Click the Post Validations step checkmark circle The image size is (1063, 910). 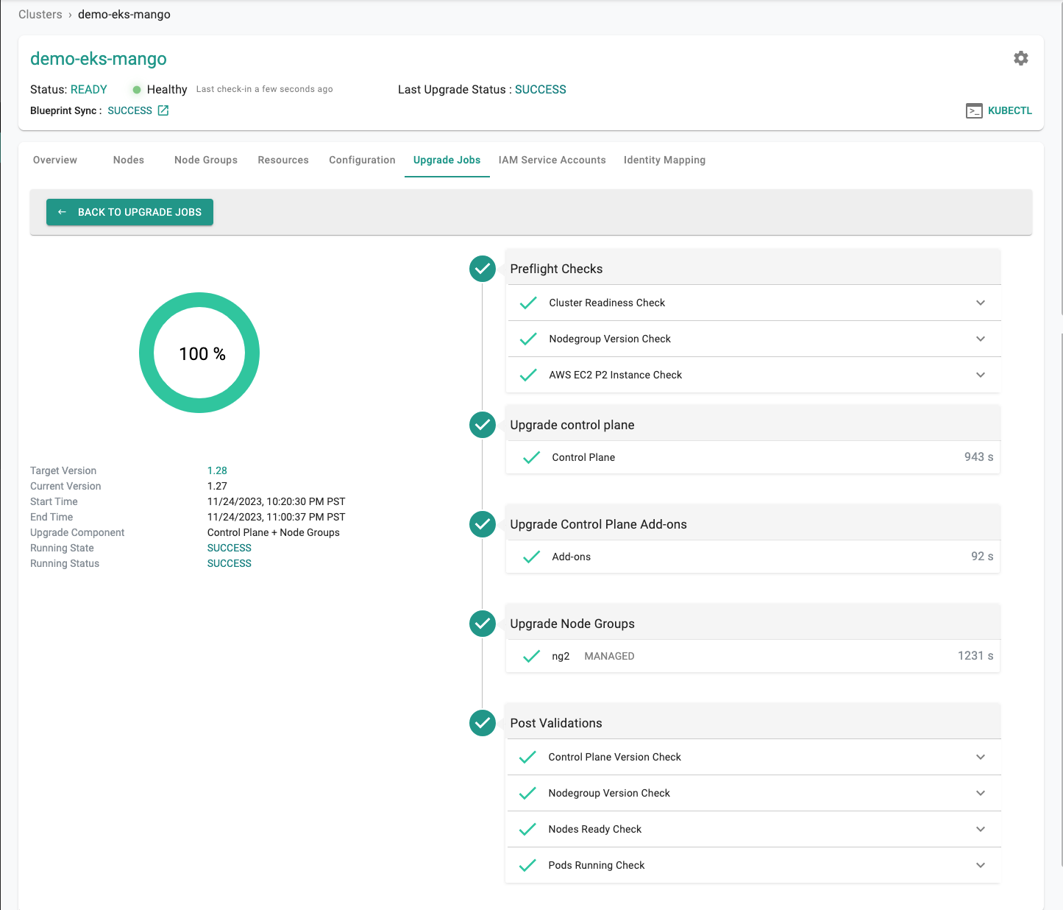point(483,723)
